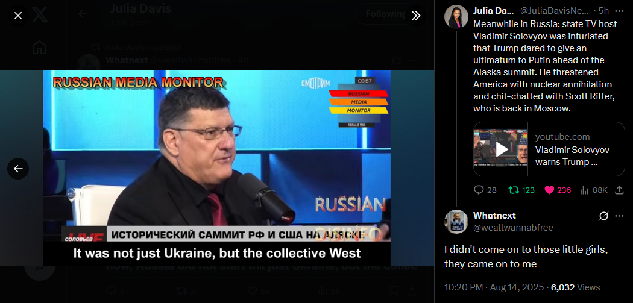Open more options on Whatnext reply
The height and width of the screenshot is (303, 633).
click(619, 216)
